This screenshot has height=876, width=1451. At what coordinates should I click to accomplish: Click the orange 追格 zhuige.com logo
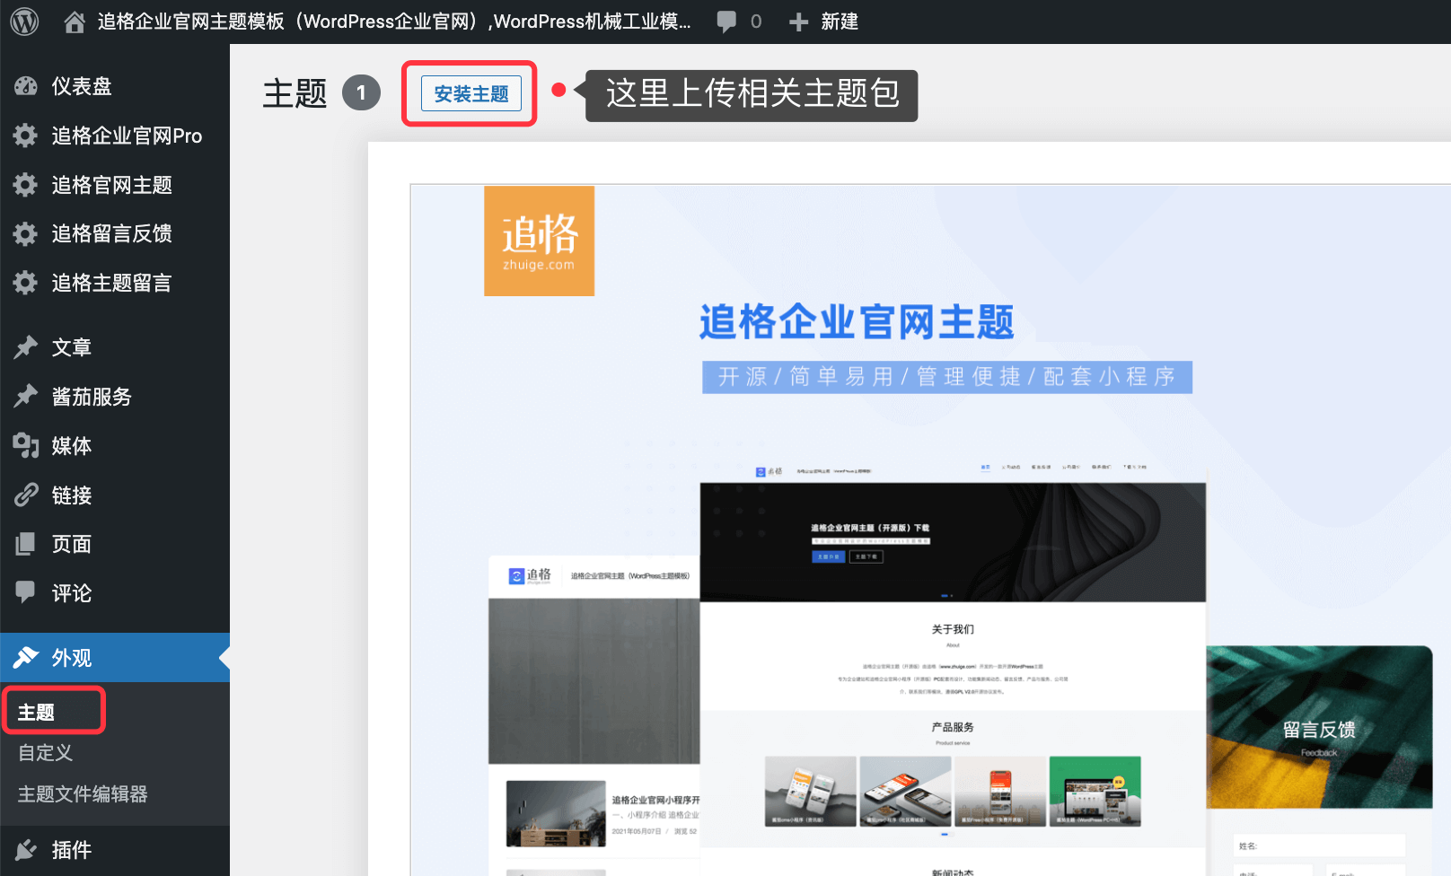[539, 241]
